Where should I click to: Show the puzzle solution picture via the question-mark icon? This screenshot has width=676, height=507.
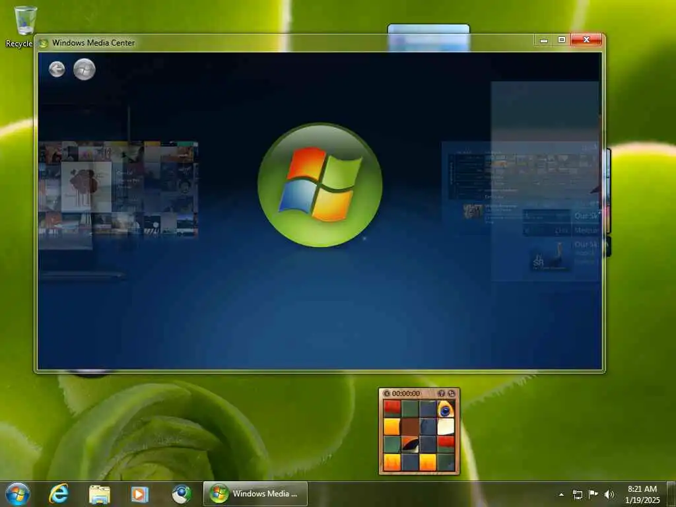441,393
